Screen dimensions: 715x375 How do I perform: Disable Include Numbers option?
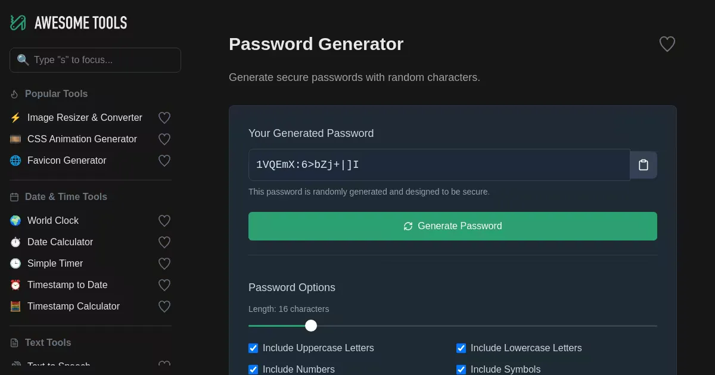[x=253, y=369]
